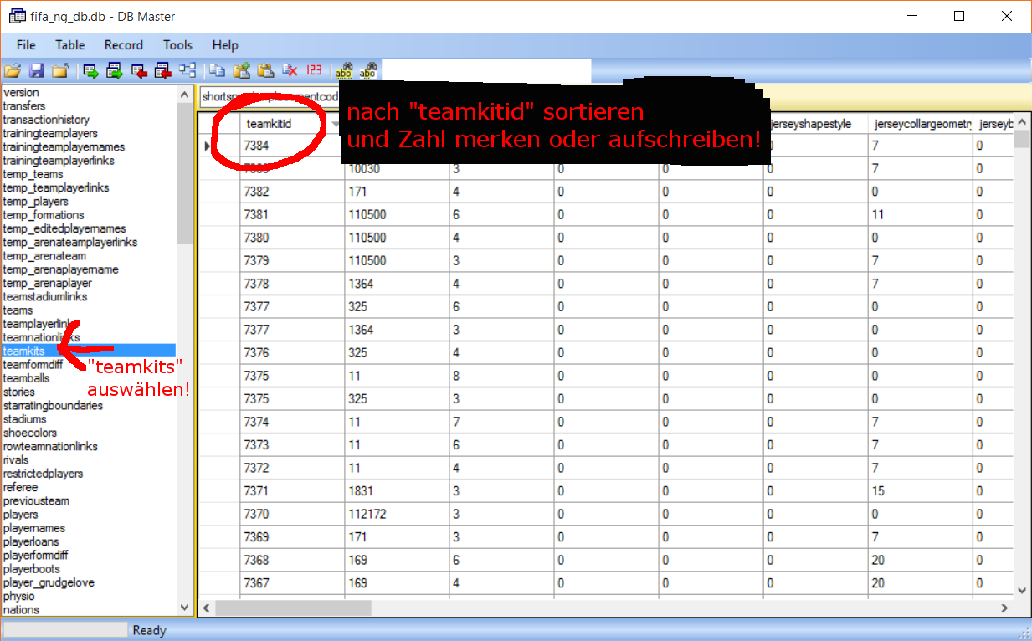The width and height of the screenshot is (1032, 641).
Task: Open the Record menu
Action: [x=123, y=45]
